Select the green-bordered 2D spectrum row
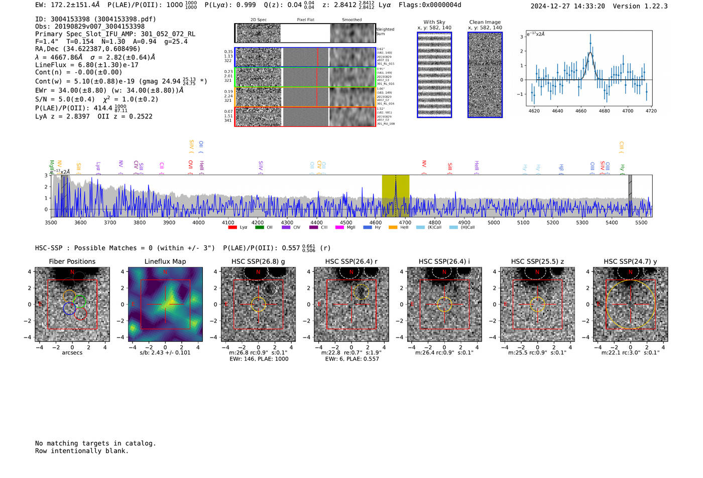 305,77
